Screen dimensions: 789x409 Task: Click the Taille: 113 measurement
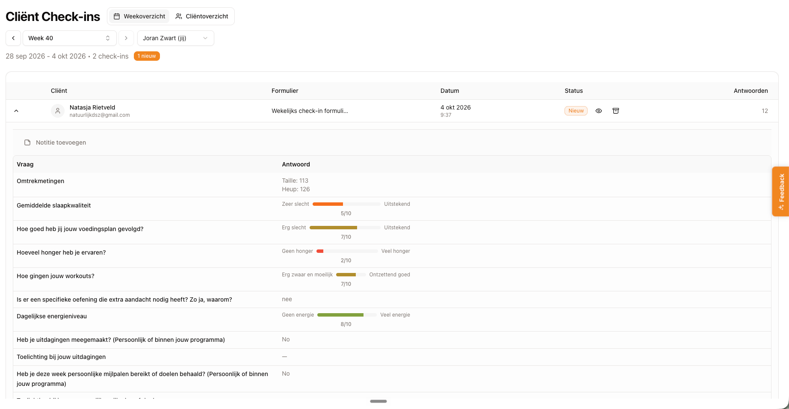click(x=295, y=181)
